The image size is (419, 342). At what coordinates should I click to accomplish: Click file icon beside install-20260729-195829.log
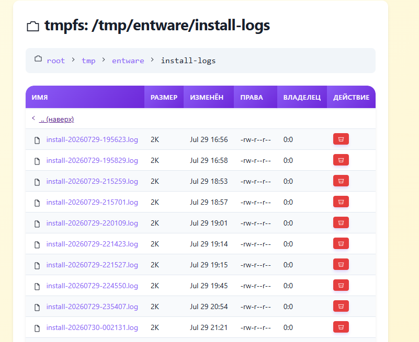tap(37, 161)
